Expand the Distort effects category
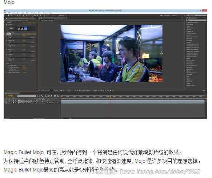 [x=186, y=35]
